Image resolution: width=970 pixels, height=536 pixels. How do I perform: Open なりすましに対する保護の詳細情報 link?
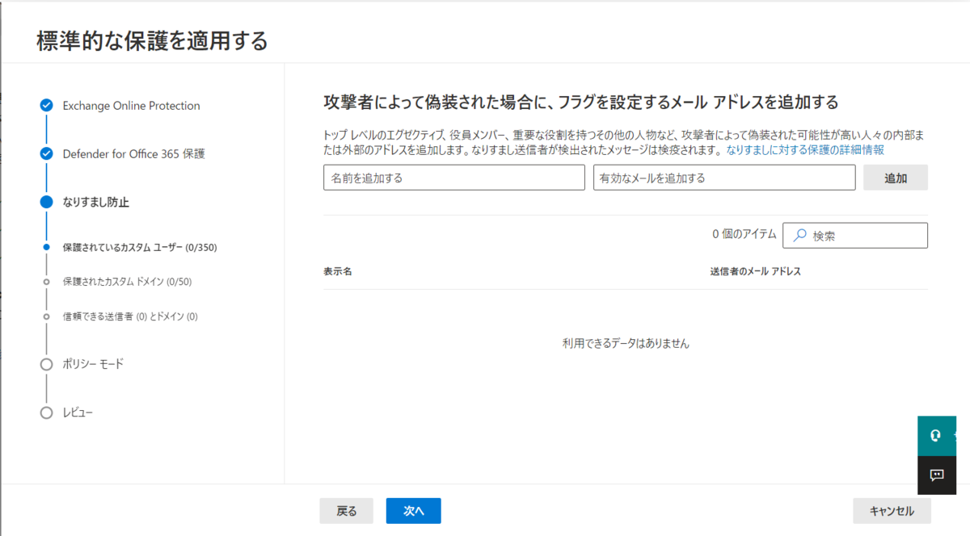[x=805, y=149]
